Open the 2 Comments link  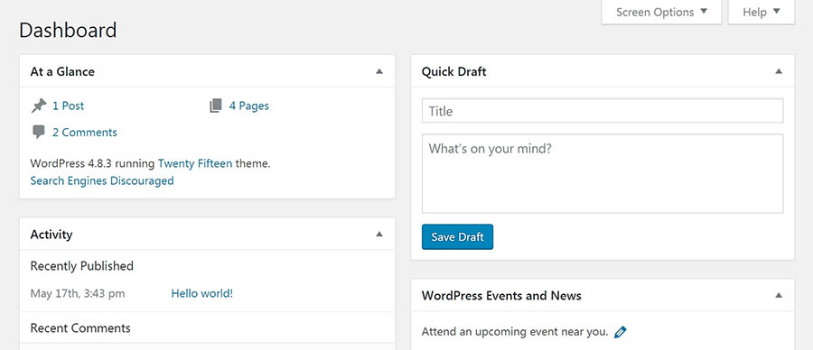(x=85, y=133)
